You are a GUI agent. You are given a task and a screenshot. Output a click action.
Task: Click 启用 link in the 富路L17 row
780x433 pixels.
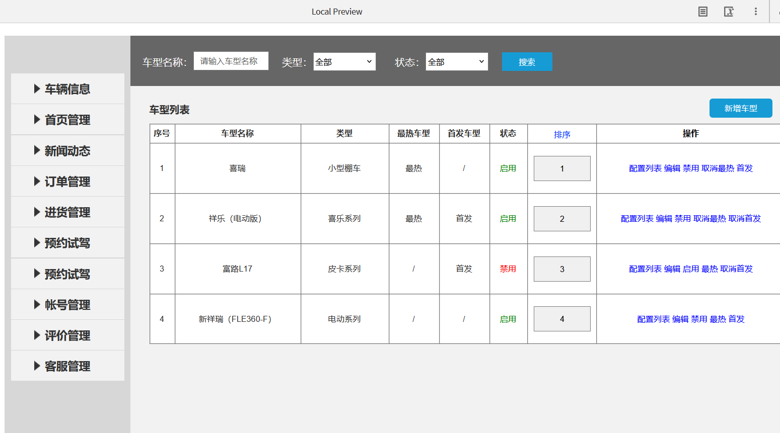[x=691, y=269]
